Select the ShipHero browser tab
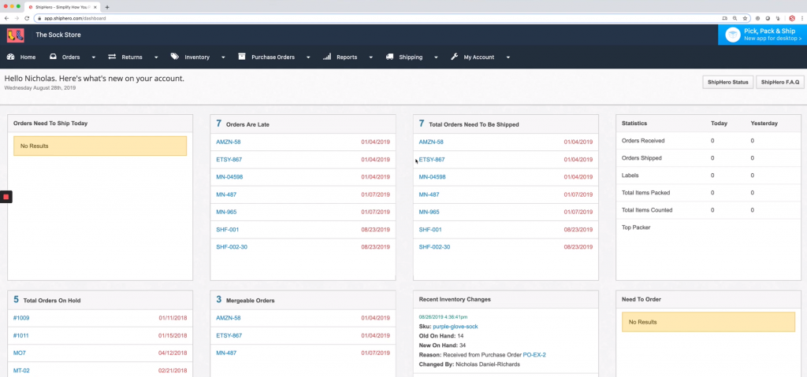 [x=61, y=7]
